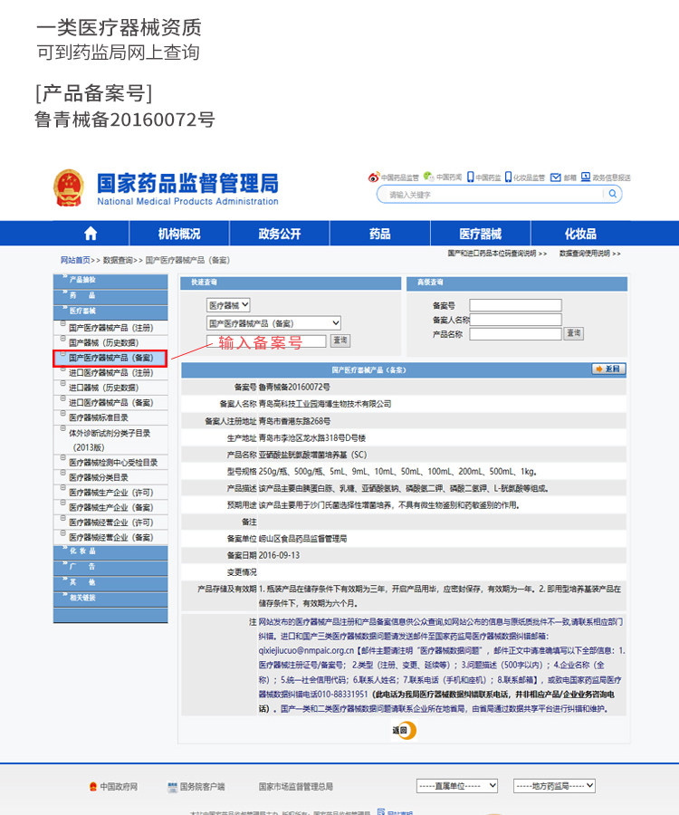Click the filing number value 鲁青械备20160072号
Viewport: 679px width, 815px height.
(x=294, y=388)
